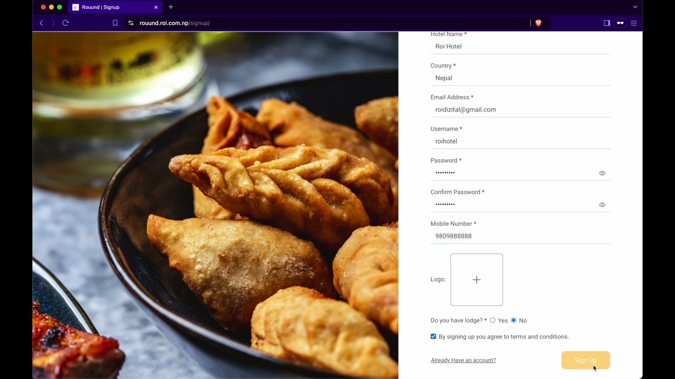The width and height of the screenshot is (675, 379).
Task: Reload the signup page
Action: click(65, 23)
